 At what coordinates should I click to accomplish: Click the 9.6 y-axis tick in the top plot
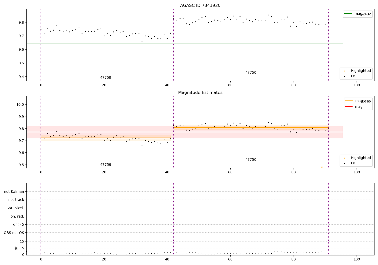21,49
